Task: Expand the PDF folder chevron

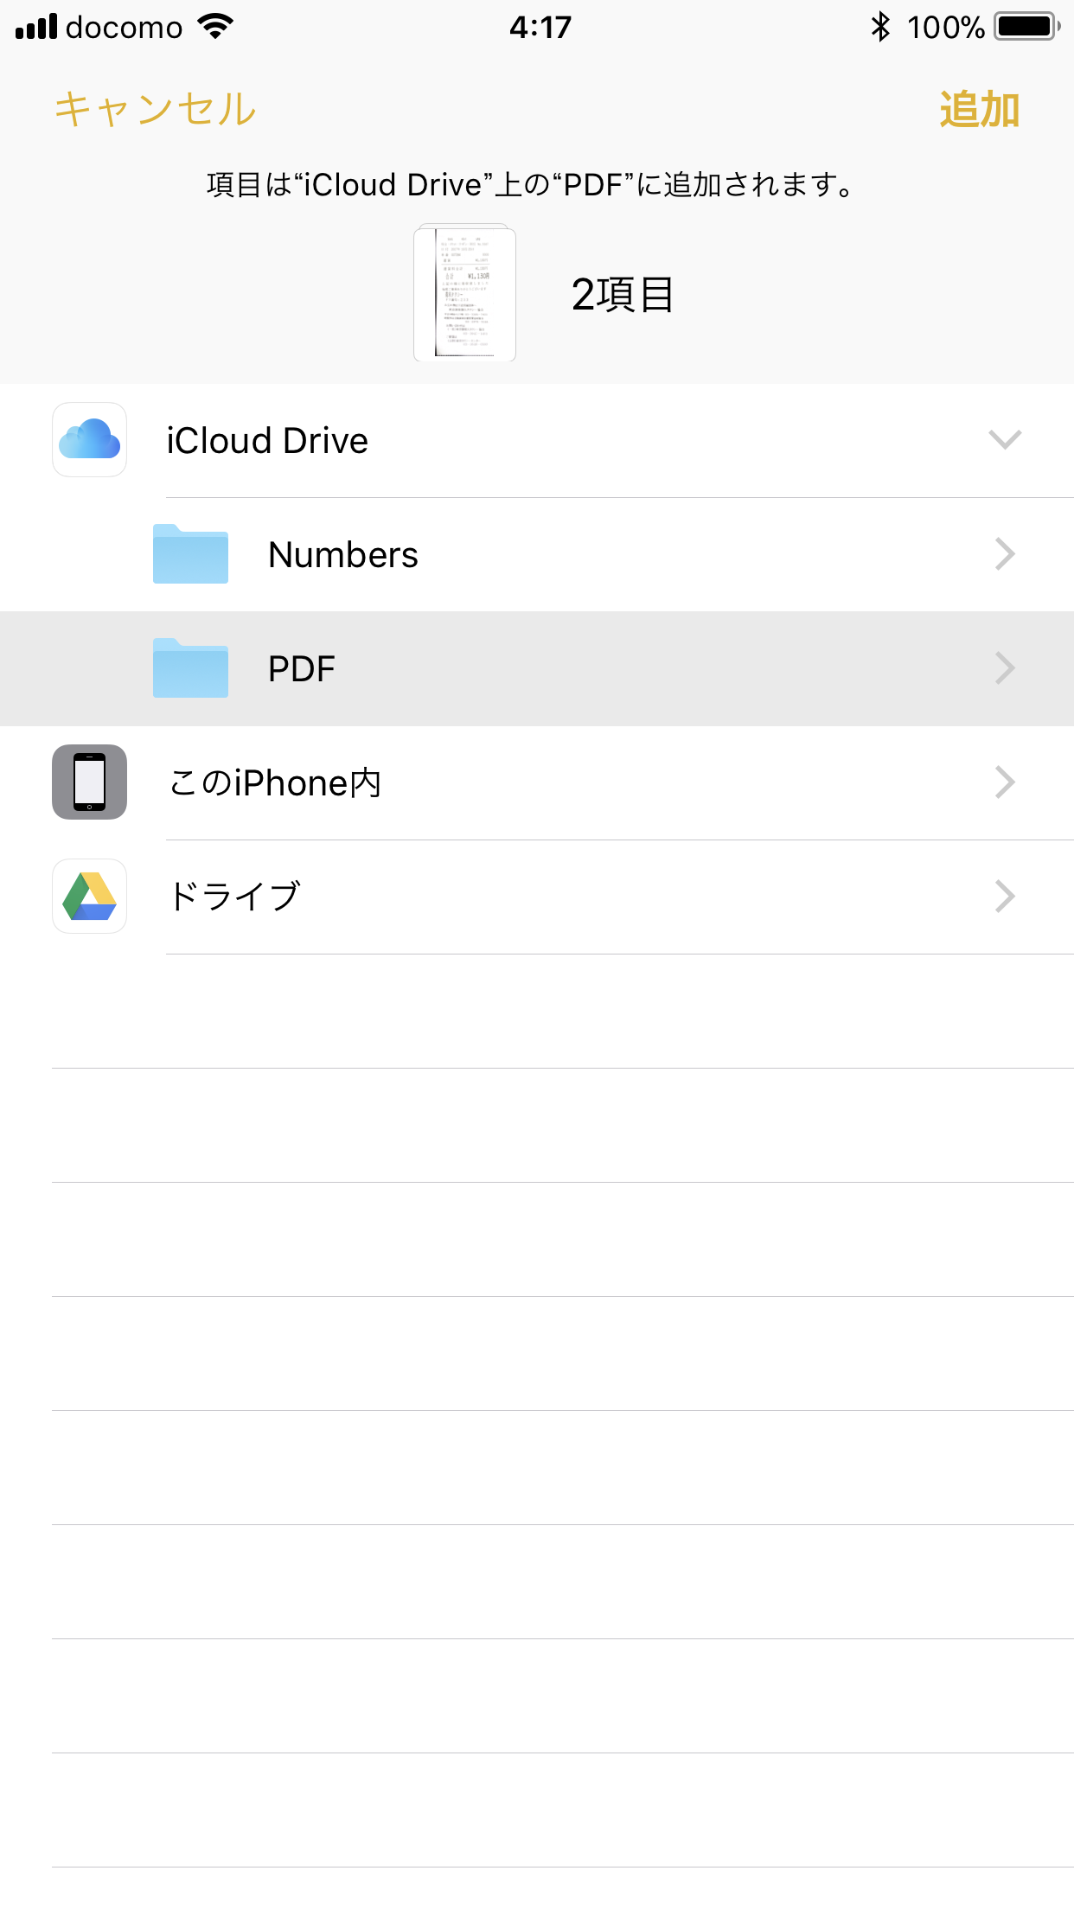Action: click(x=1005, y=668)
